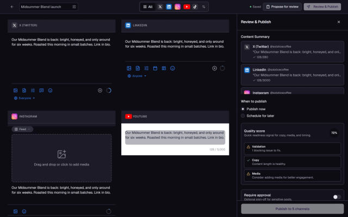Select the LinkedIn channel icon in top switcher

tap(169, 7)
